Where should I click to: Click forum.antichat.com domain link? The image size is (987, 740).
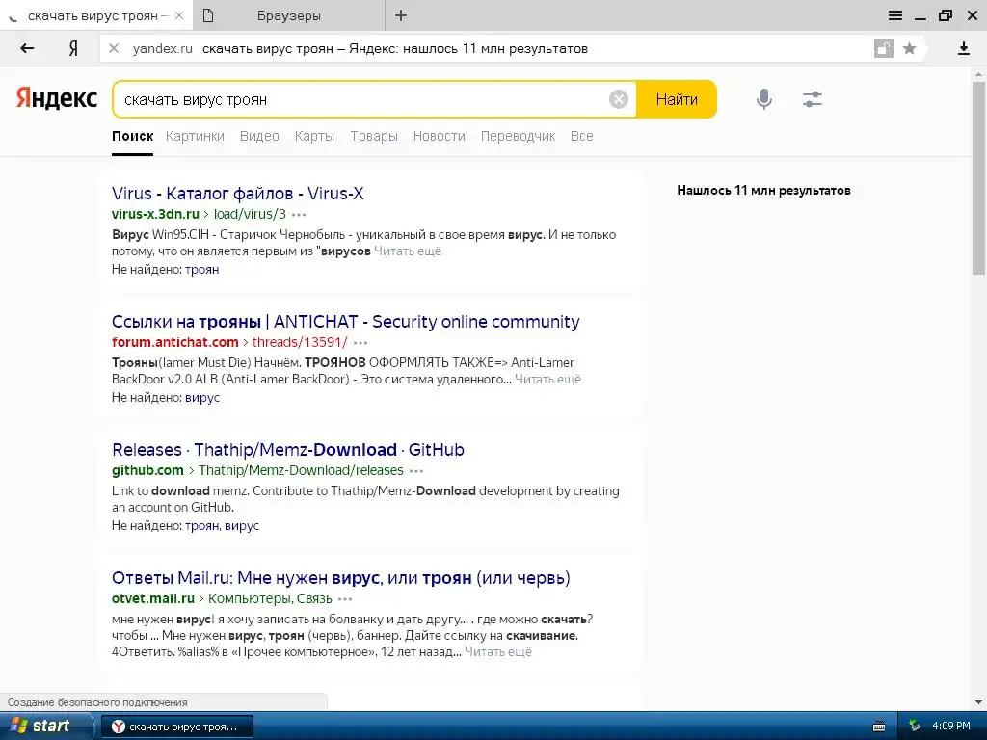click(x=175, y=342)
